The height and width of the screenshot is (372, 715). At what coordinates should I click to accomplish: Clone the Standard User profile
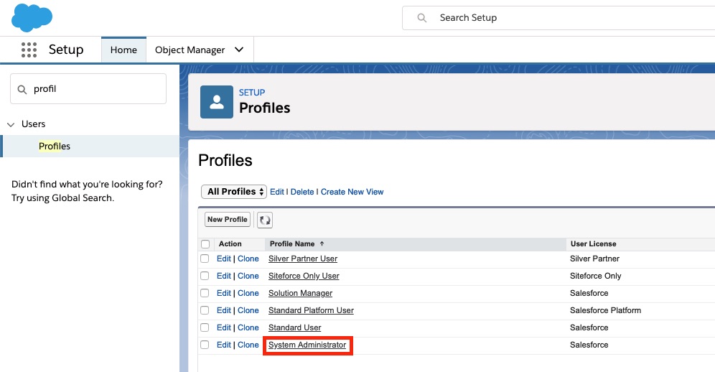tap(248, 327)
